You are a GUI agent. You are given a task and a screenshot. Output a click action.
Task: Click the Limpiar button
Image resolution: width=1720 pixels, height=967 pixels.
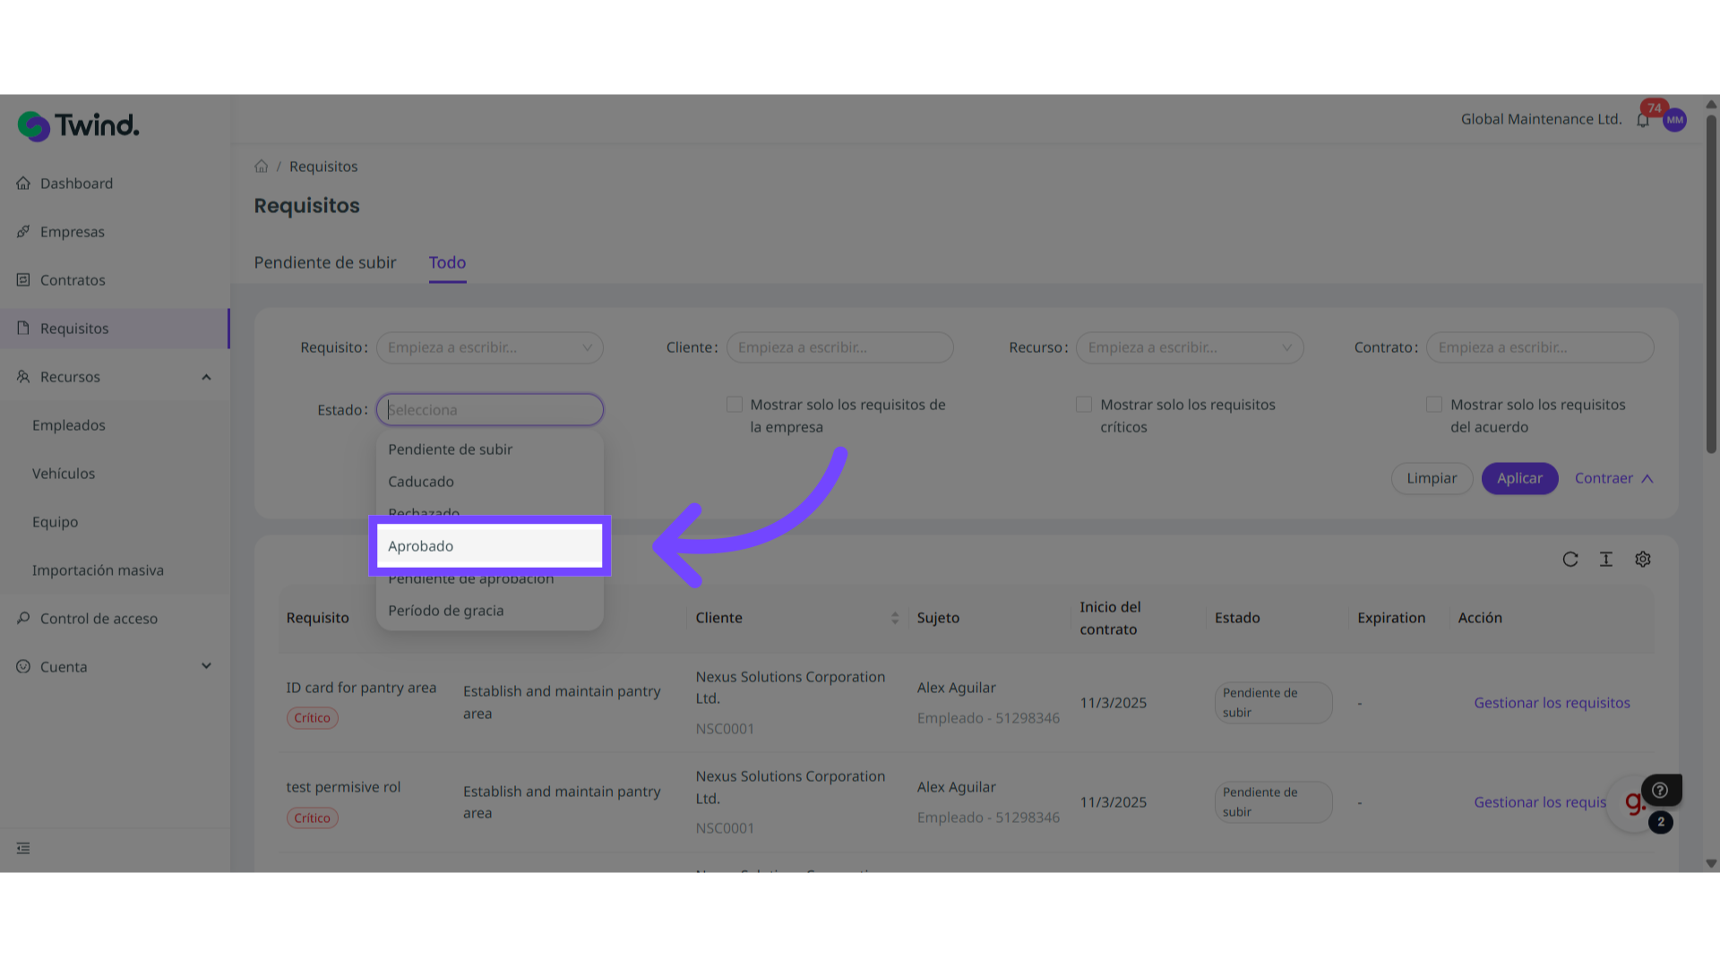(x=1432, y=478)
